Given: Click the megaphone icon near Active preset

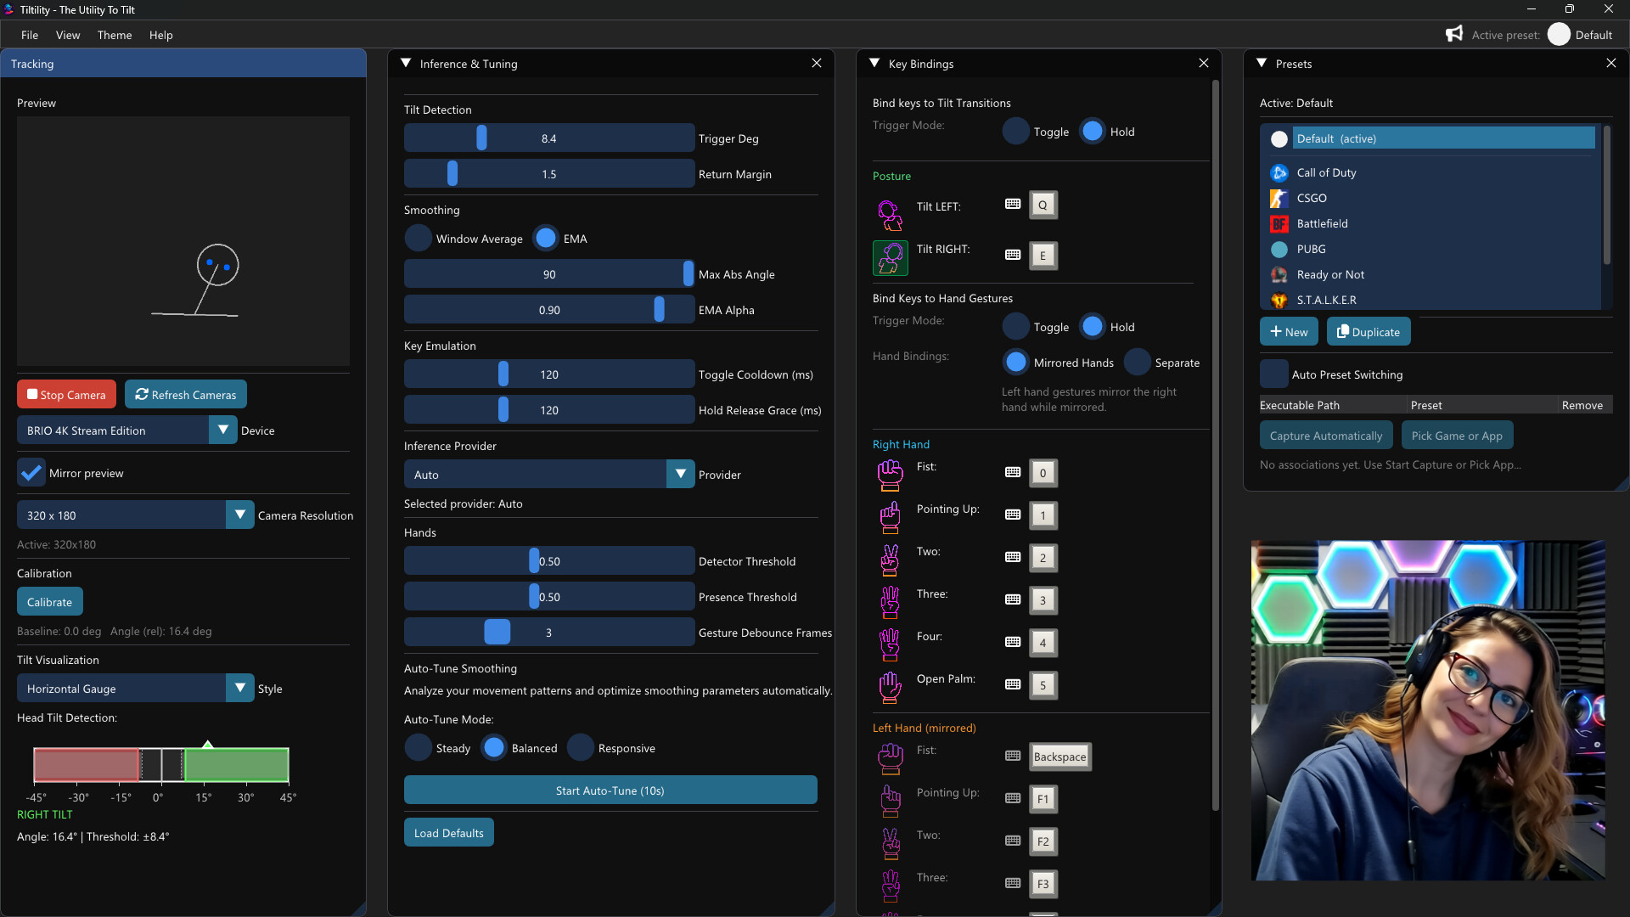Looking at the screenshot, I should point(1454,34).
